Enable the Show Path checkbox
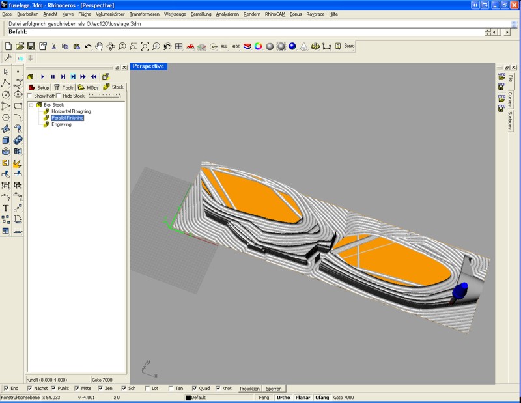Image resolution: width=521 pixels, height=403 pixels. coord(30,96)
